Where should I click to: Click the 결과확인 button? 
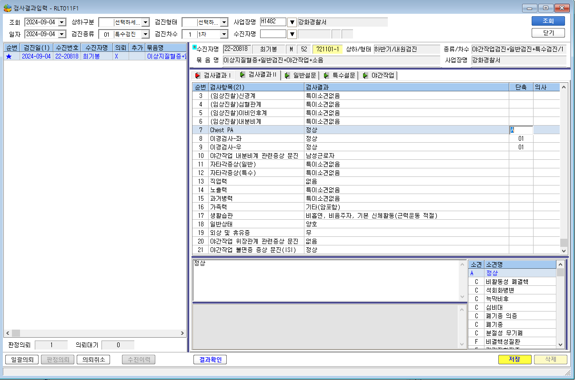tap(210, 360)
